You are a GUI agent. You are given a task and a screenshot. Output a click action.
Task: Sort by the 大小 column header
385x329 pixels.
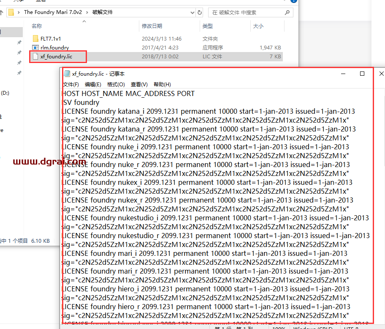(258, 26)
